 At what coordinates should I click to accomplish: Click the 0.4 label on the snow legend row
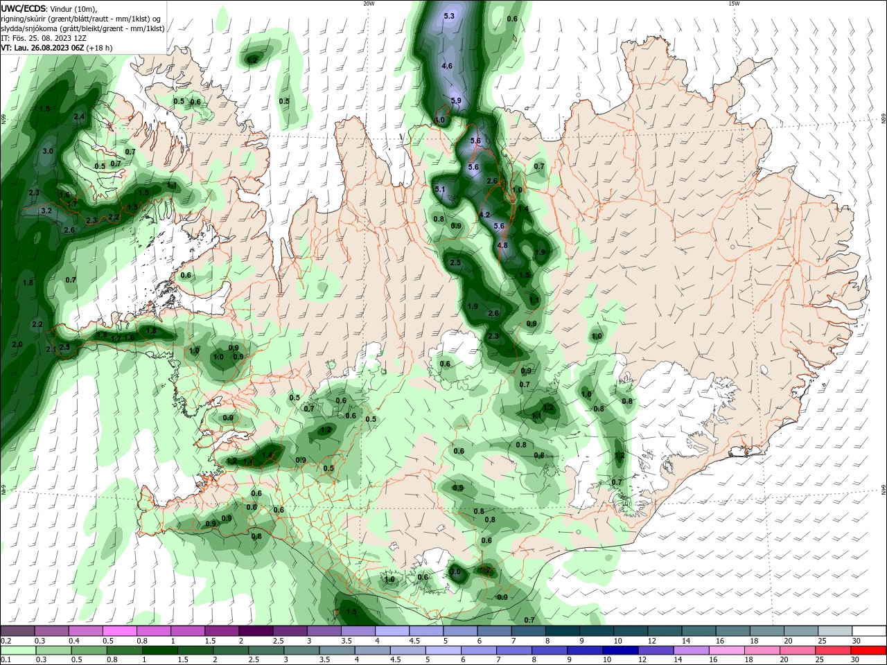point(74,641)
